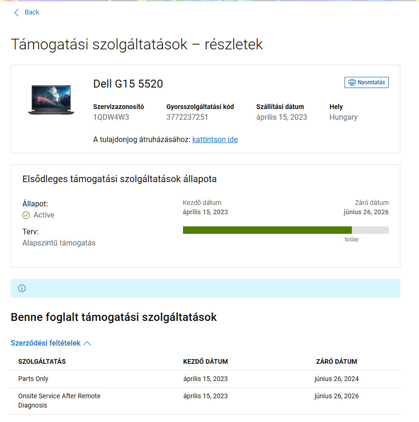Click the Dell G15 5520 laptop thumbnail

click(51, 100)
